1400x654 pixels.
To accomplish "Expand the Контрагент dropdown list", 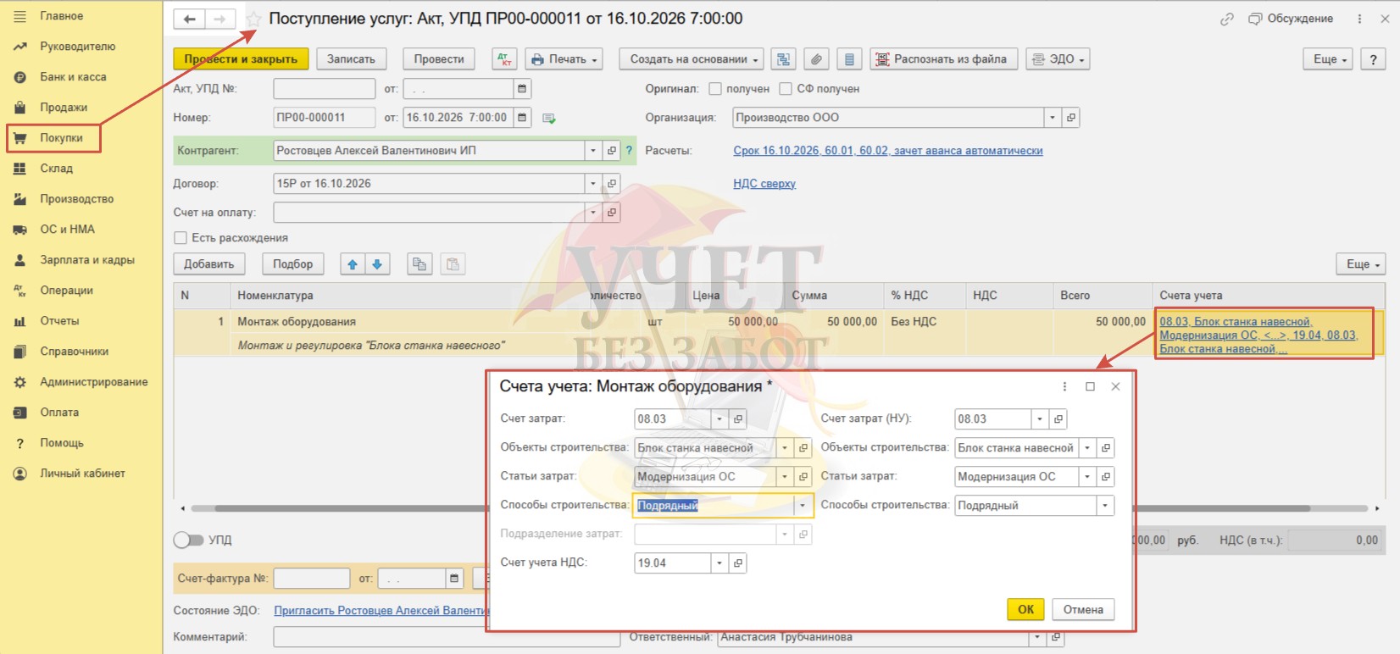I will (593, 151).
